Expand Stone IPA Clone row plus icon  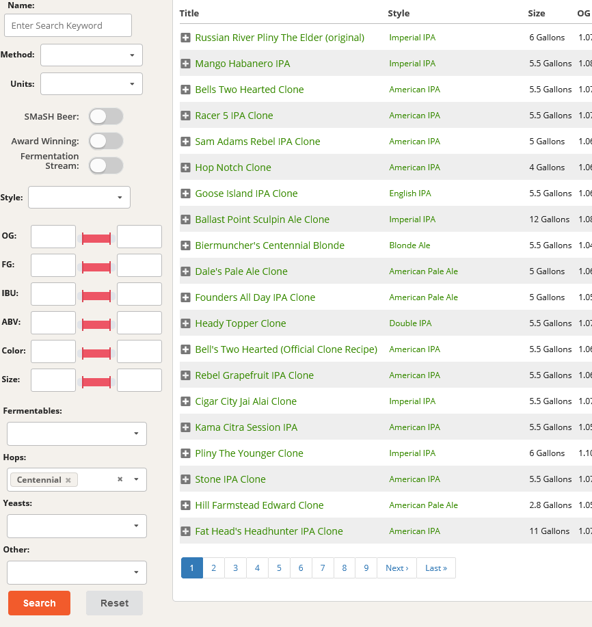185,479
